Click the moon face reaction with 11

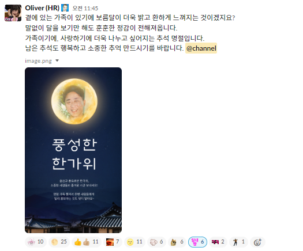point(134,242)
